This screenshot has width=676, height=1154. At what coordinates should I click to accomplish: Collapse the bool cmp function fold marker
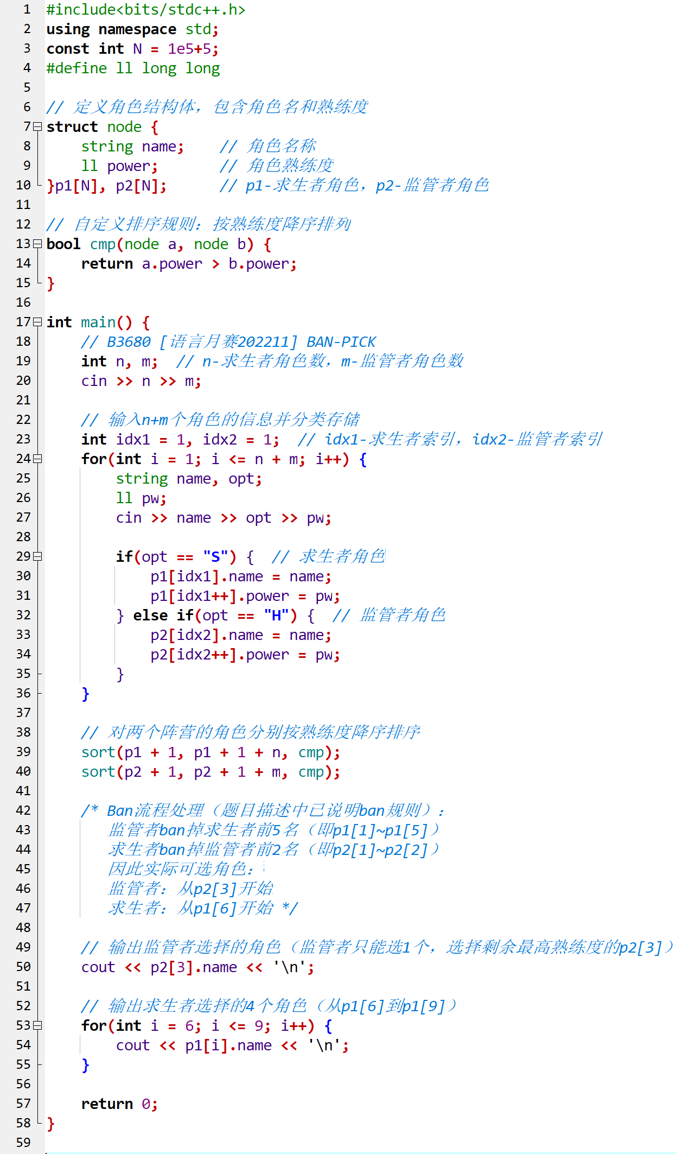37,244
